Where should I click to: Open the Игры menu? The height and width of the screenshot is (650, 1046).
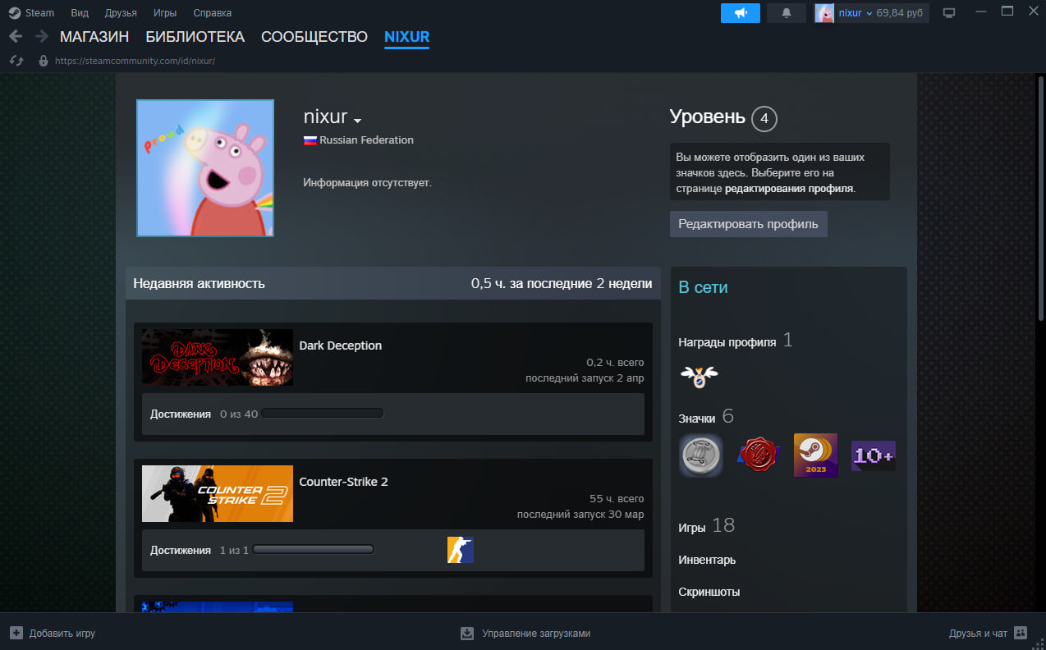tap(164, 13)
